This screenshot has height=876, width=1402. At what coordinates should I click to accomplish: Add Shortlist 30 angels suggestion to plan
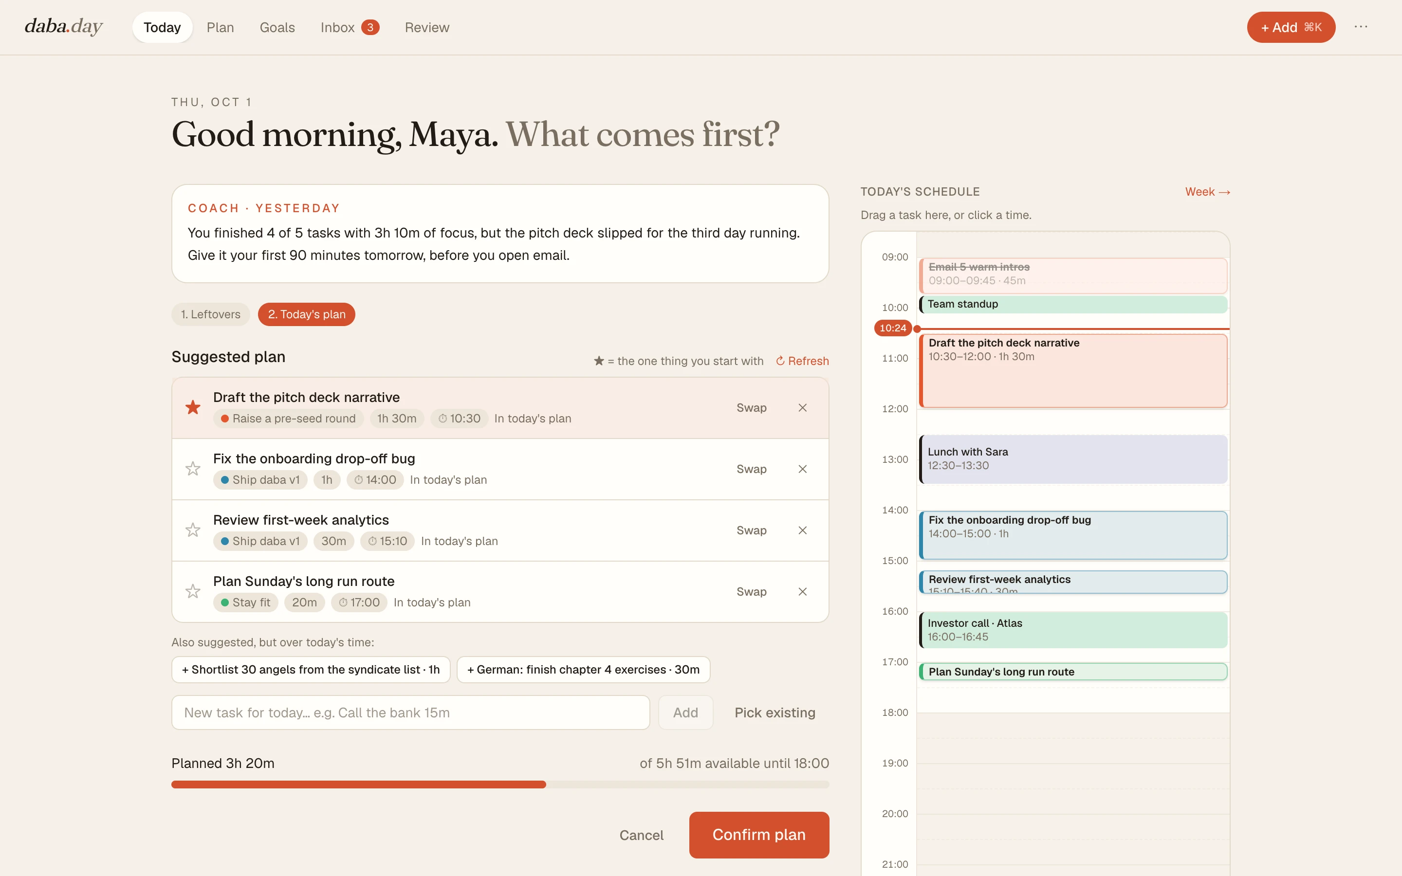point(311,670)
